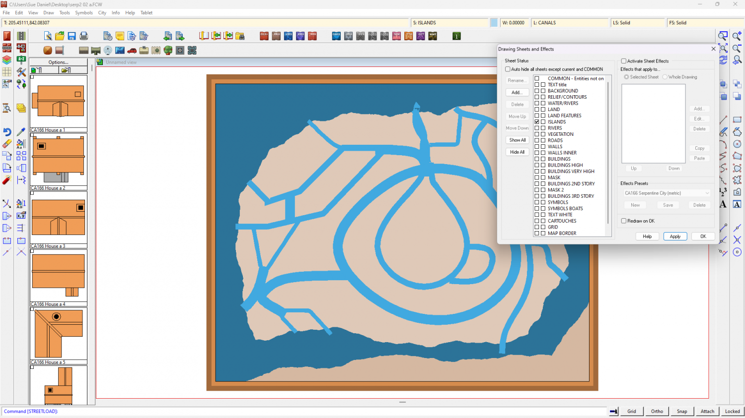Viewport: 745px width, 418px height.
Task: Uncheck the checked ISLANDS sheet checkbox
Action: tap(537, 122)
